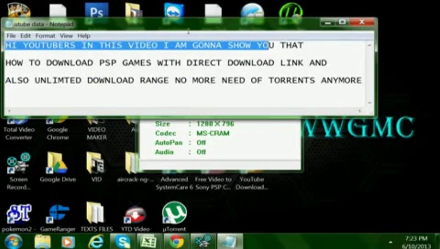Open the Edit menu in Notepad

(25, 36)
